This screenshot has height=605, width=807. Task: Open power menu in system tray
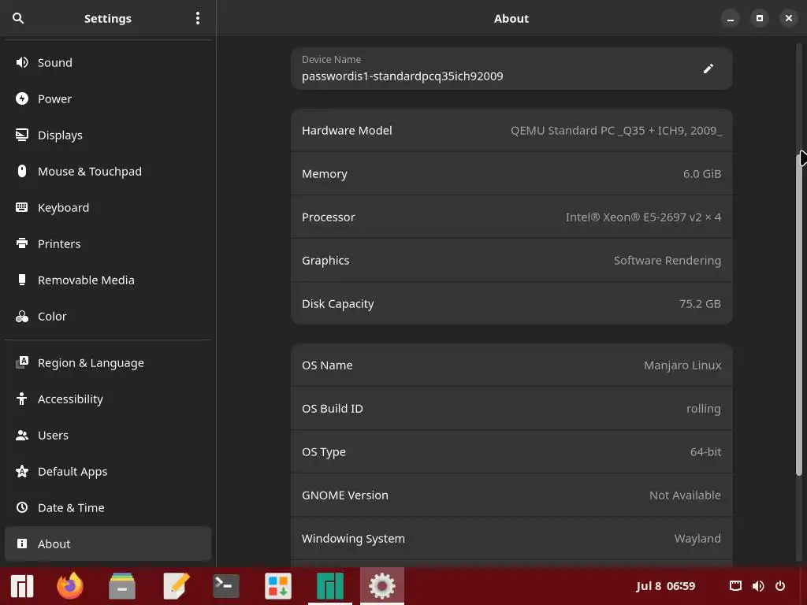[x=780, y=586]
